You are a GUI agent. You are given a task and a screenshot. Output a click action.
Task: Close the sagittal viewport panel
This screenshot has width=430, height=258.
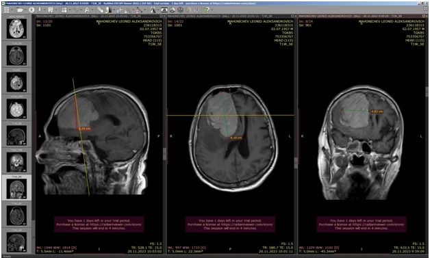[x=164, y=16]
